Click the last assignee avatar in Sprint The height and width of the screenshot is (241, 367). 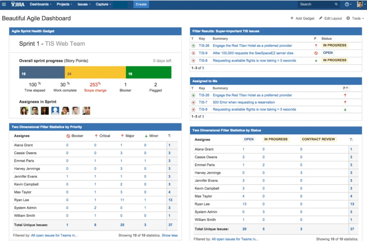[x=86, y=111]
